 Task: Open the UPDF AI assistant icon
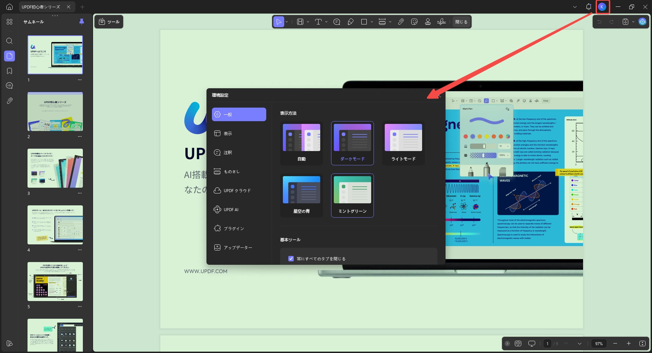click(642, 22)
